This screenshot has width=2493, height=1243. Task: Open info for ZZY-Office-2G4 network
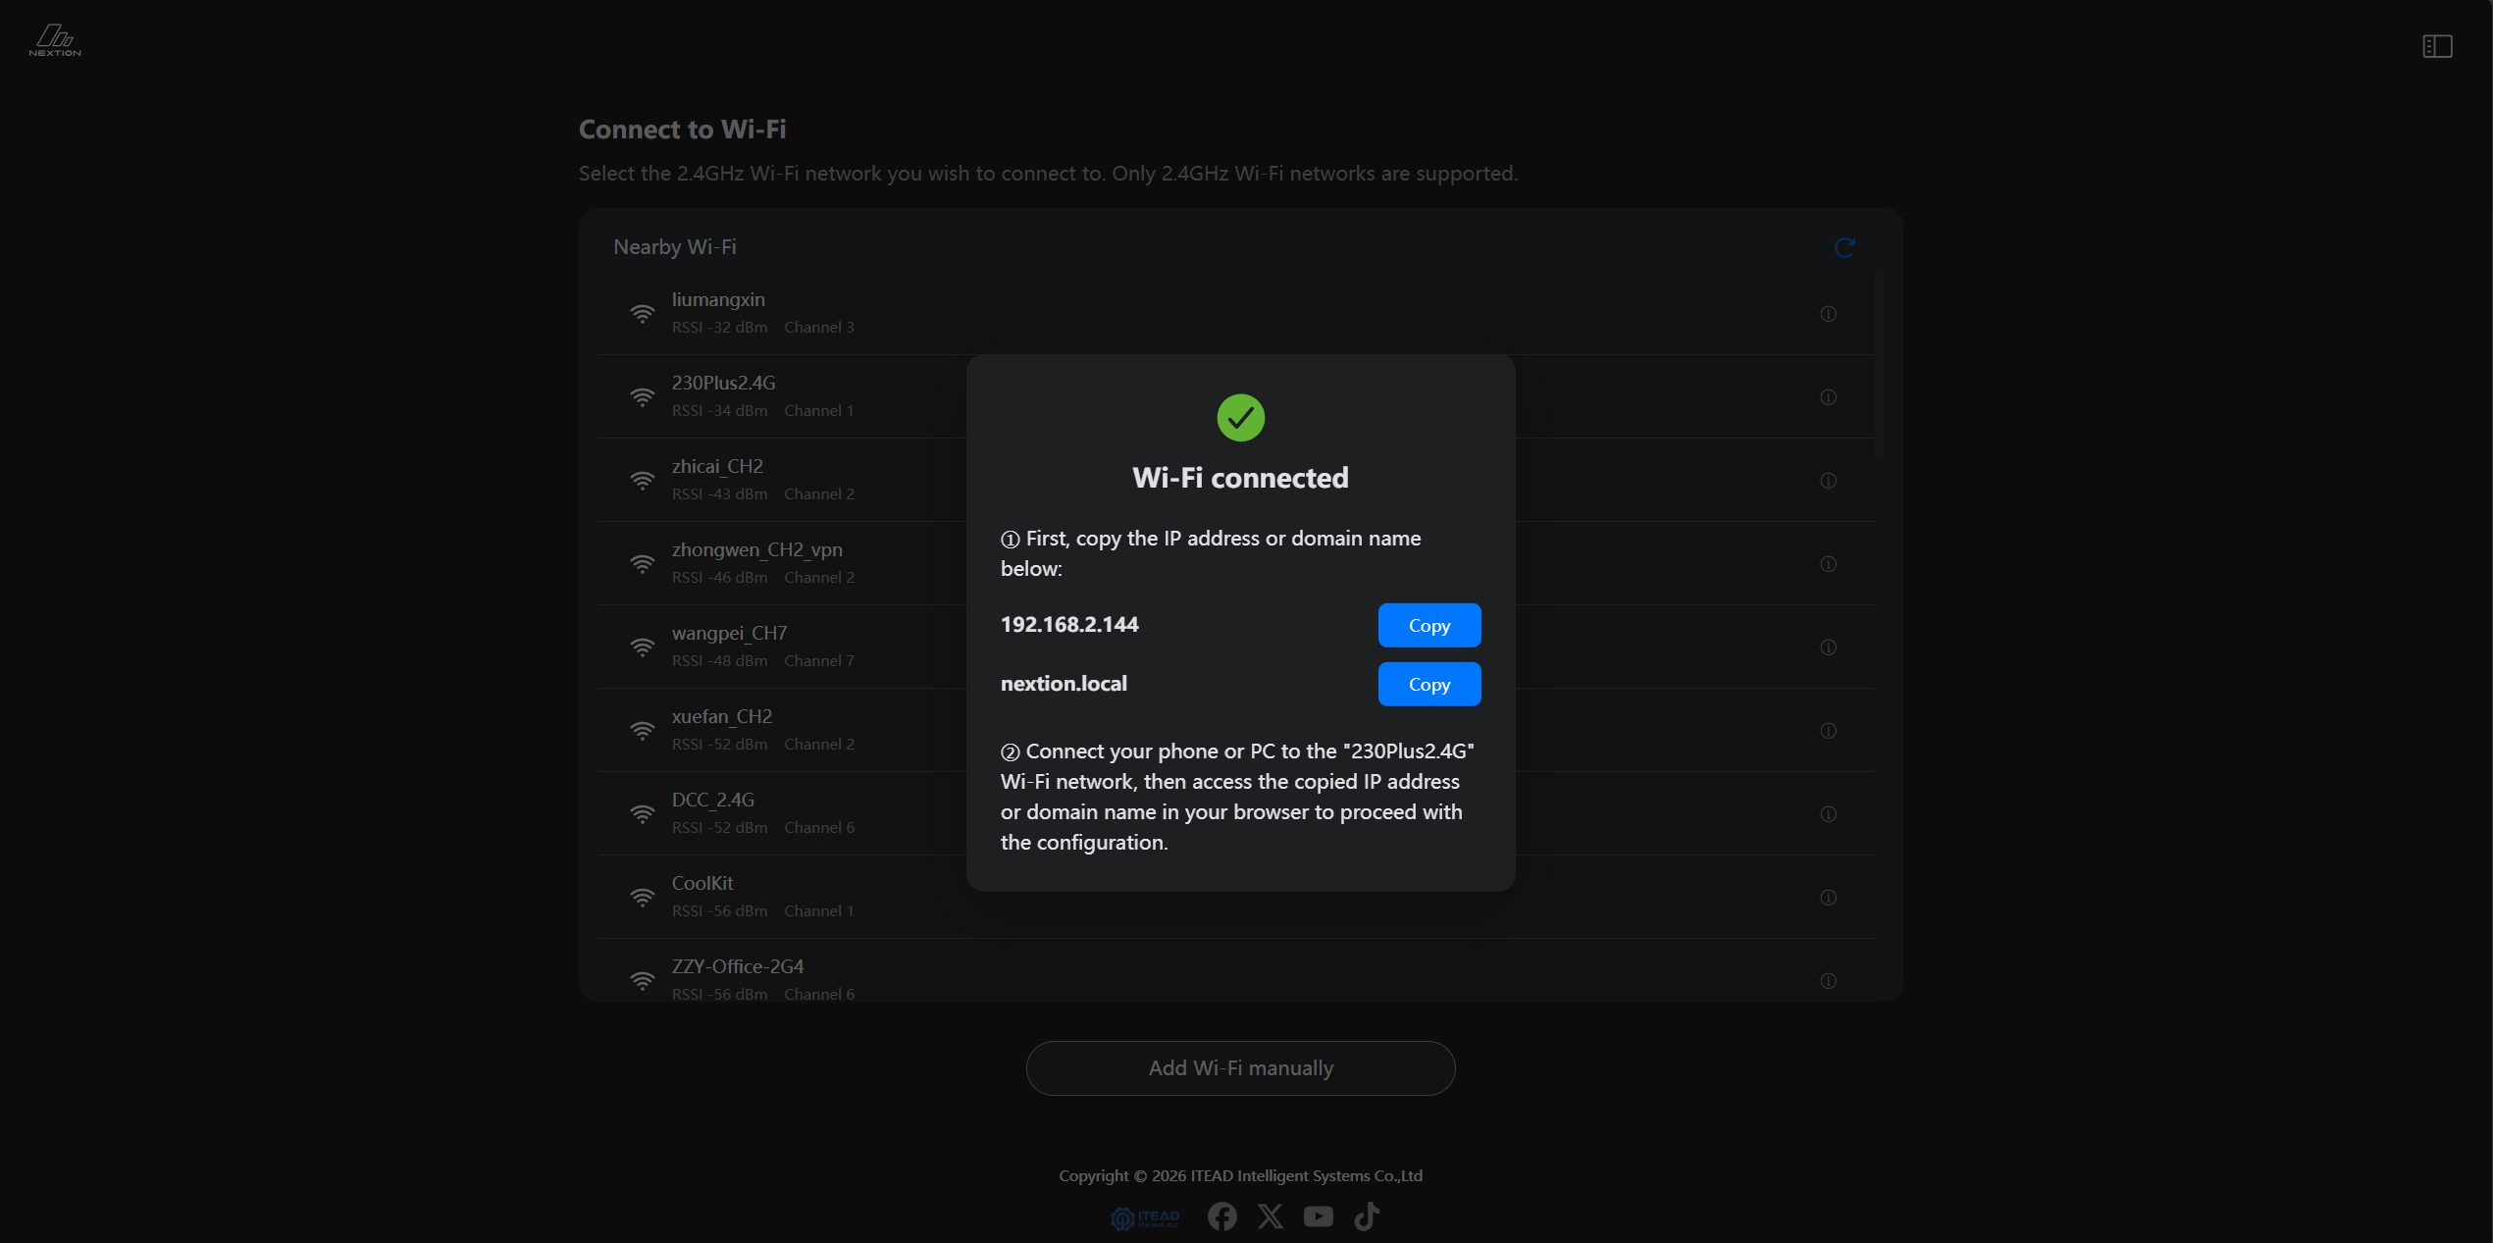(1829, 981)
